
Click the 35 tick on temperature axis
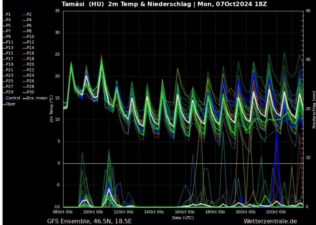(57, 11)
